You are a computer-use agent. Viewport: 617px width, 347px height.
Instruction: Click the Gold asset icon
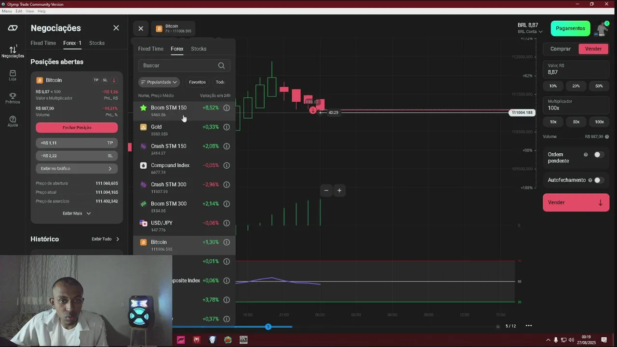(143, 127)
